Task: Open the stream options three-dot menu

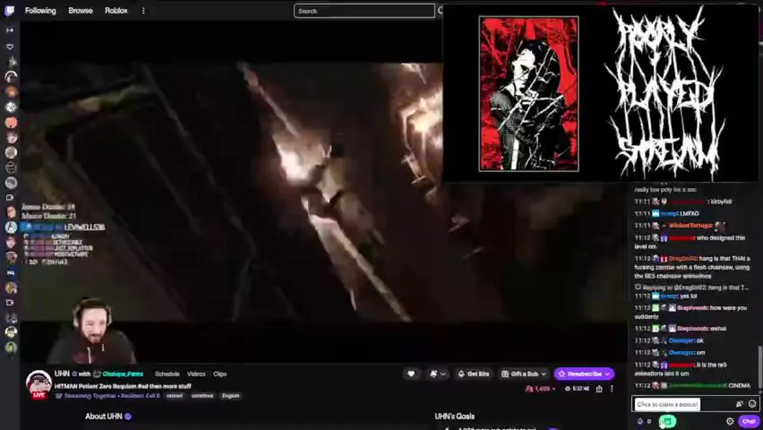Action: pos(611,388)
